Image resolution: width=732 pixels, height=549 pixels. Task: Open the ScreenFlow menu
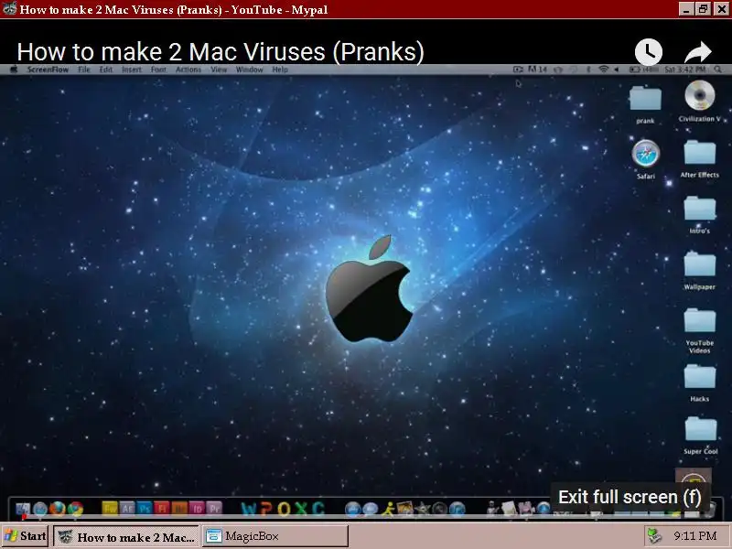click(x=48, y=70)
